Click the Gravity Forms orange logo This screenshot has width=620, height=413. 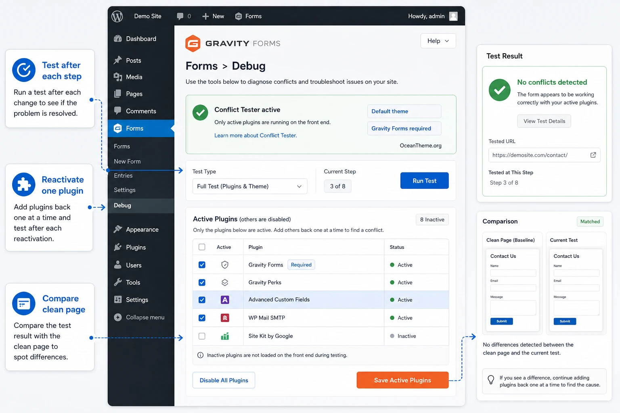[193, 44]
